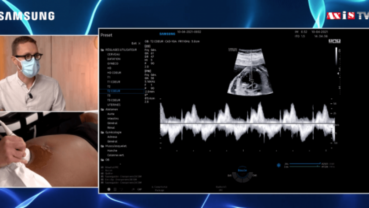The image size is (369, 208).
Task: Click the Preset panel title
Action: click(x=106, y=35)
